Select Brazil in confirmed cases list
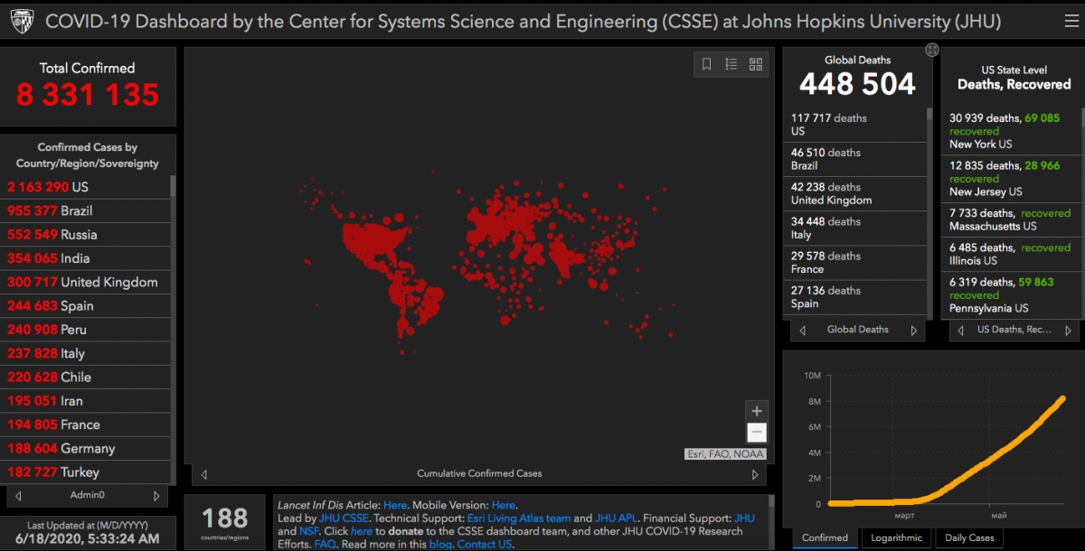Image resolution: width=1085 pixels, height=551 pixels. pos(85,210)
